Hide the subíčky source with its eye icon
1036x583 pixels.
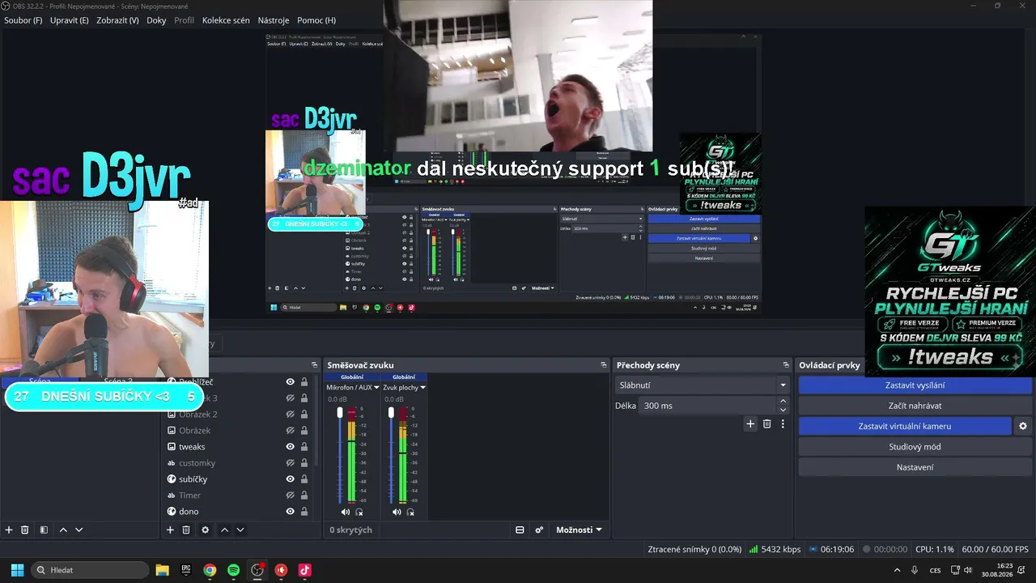pyautogui.click(x=290, y=479)
